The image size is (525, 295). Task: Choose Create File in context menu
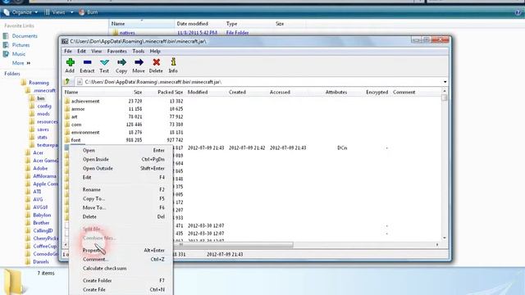[121, 289]
